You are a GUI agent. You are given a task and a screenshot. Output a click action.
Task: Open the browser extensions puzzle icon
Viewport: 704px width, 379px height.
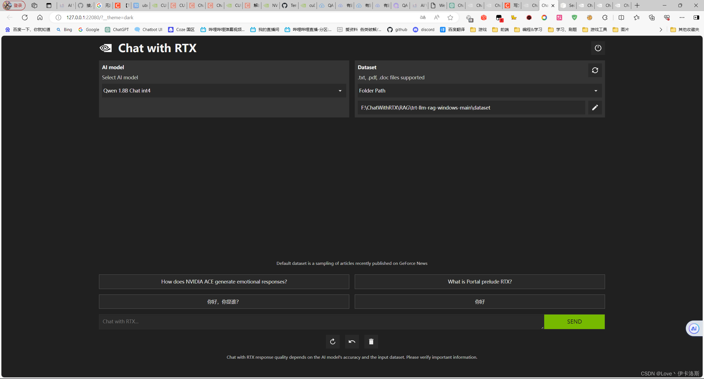tap(605, 18)
